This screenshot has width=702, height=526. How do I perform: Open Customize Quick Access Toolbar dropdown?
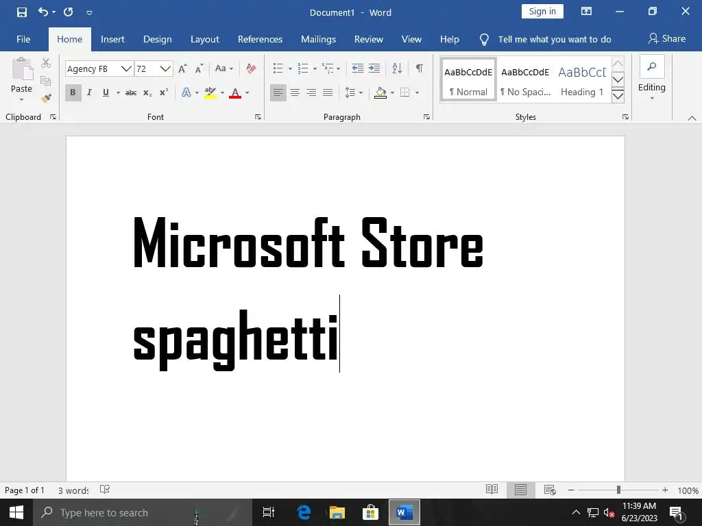point(89,13)
